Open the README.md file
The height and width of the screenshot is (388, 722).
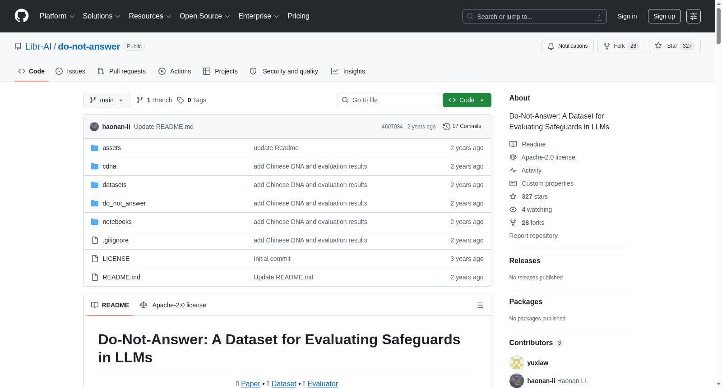tap(121, 277)
